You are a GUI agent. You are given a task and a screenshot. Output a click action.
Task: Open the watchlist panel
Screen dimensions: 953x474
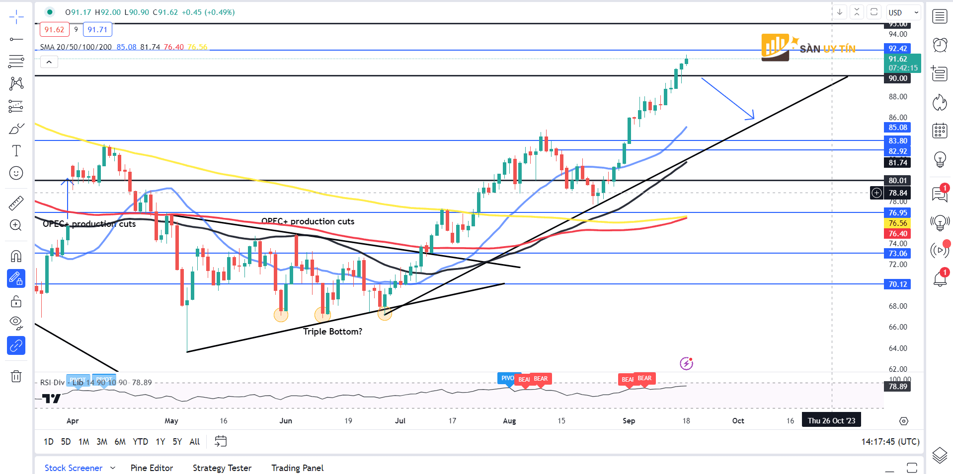tap(940, 17)
